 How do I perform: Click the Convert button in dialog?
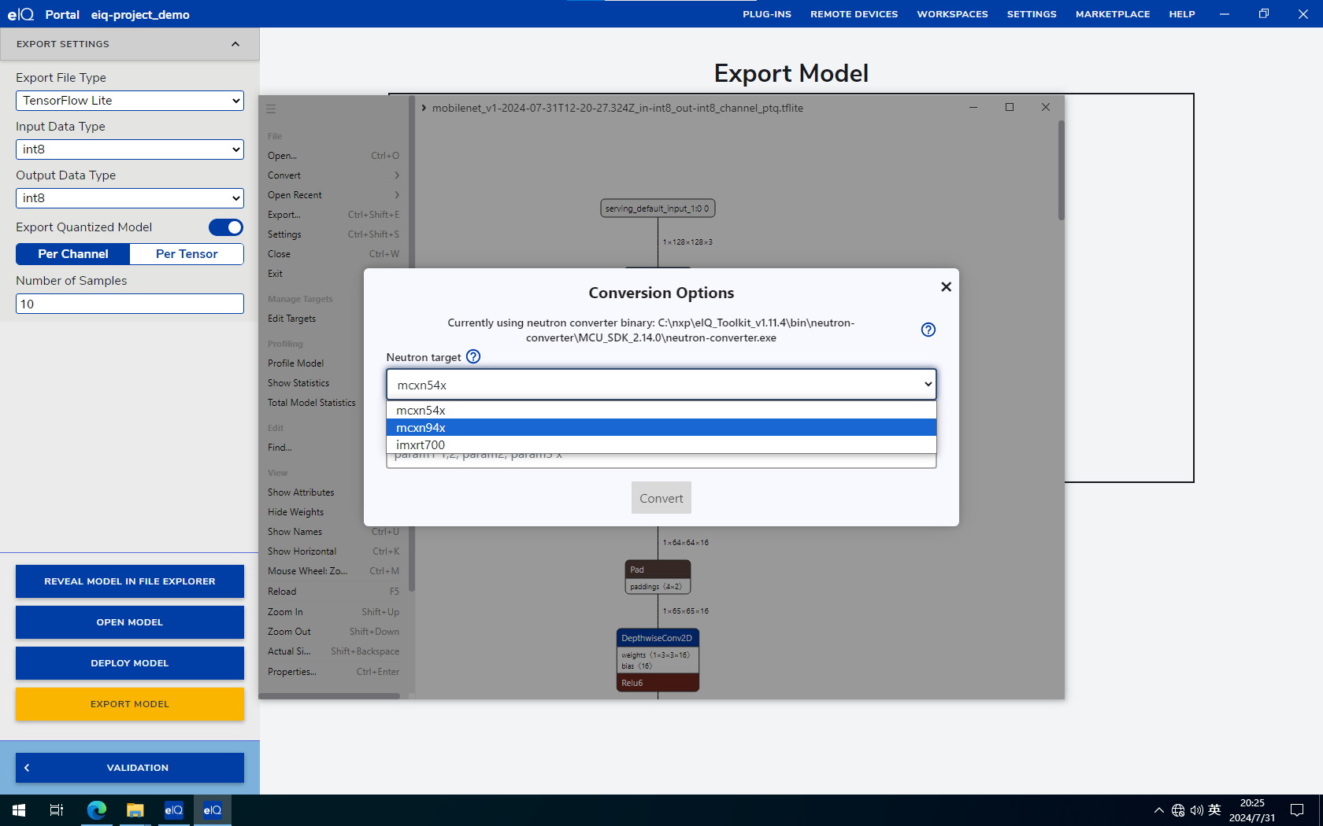(661, 498)
